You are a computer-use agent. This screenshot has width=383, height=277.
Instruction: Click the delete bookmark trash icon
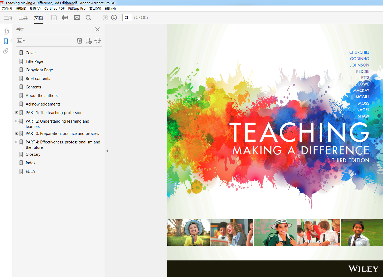tap(79, 41)
